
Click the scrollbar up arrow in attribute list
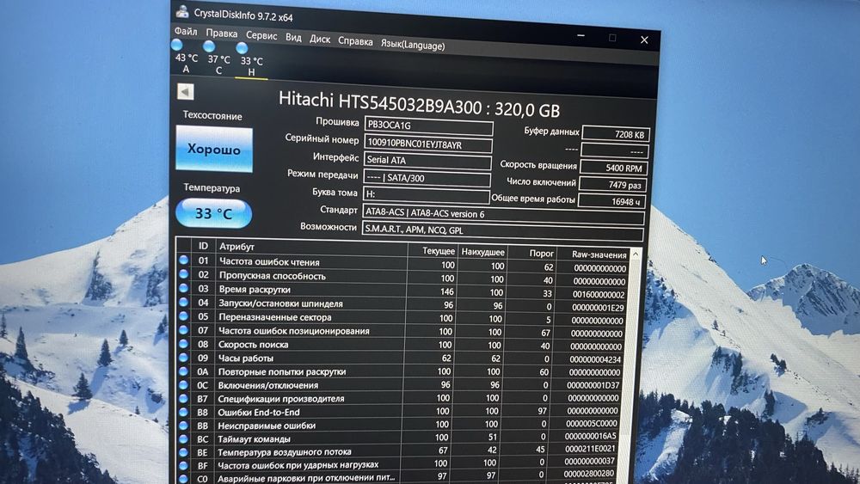pos(636,254)
